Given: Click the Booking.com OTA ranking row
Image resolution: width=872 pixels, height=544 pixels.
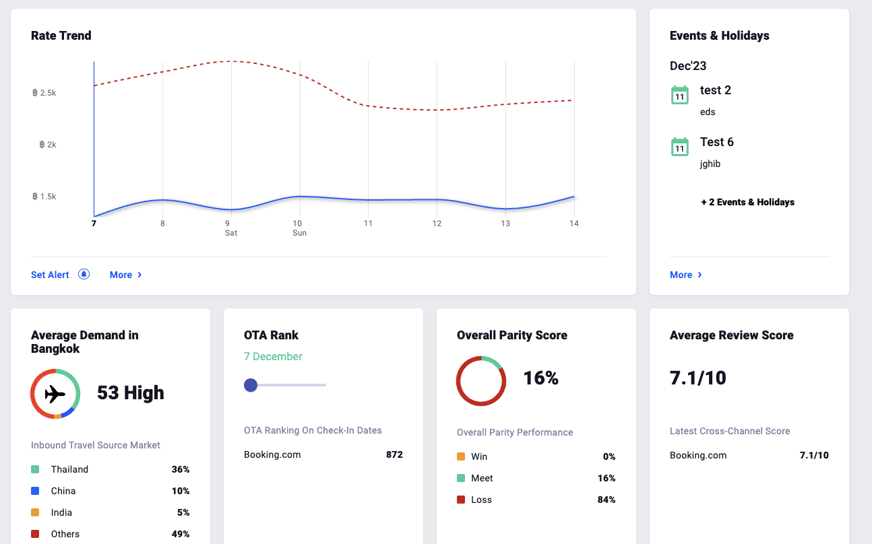Looking at the screenshot, I should click(x=323, y=454).
